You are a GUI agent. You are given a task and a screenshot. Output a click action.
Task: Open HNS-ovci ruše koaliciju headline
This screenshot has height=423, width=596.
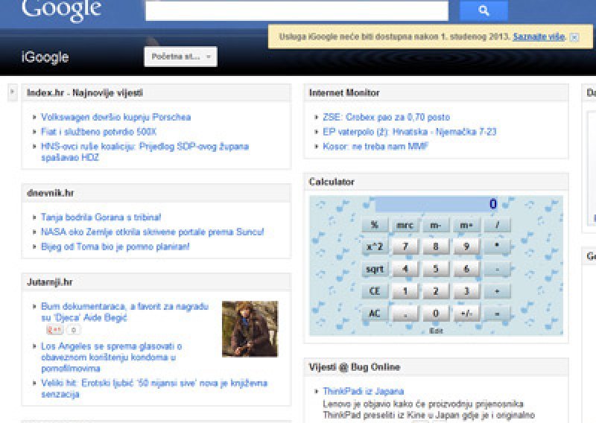pyautogui.click(x=145, y=152)
